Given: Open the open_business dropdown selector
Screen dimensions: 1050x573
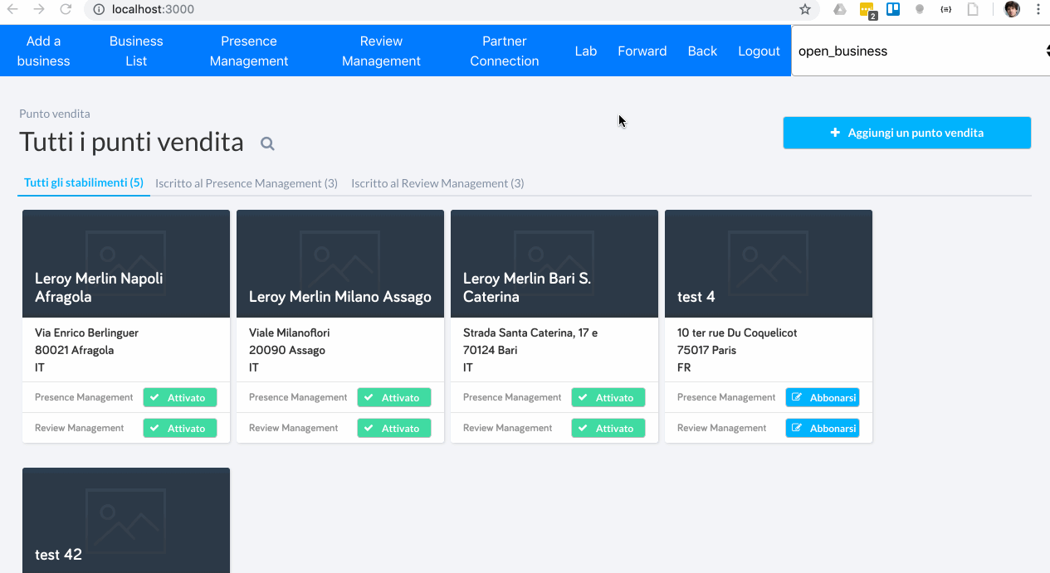Looking at the screenshot, I should click(x=921, y=51).
